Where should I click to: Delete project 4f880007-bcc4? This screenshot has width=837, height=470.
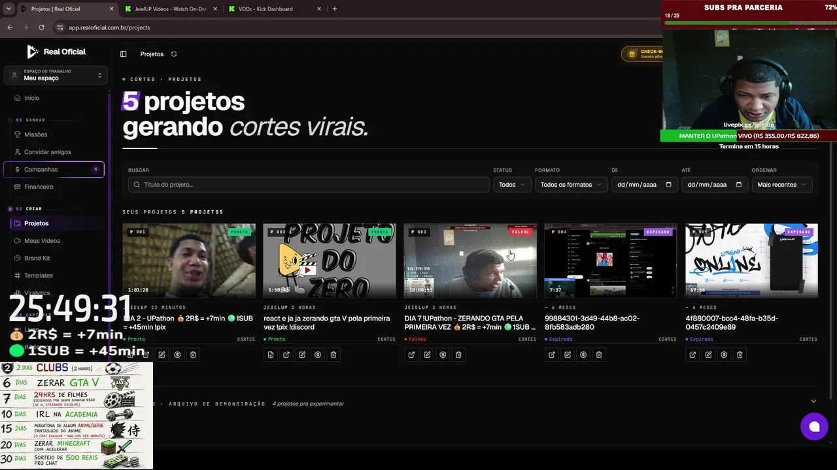point(740,354)
